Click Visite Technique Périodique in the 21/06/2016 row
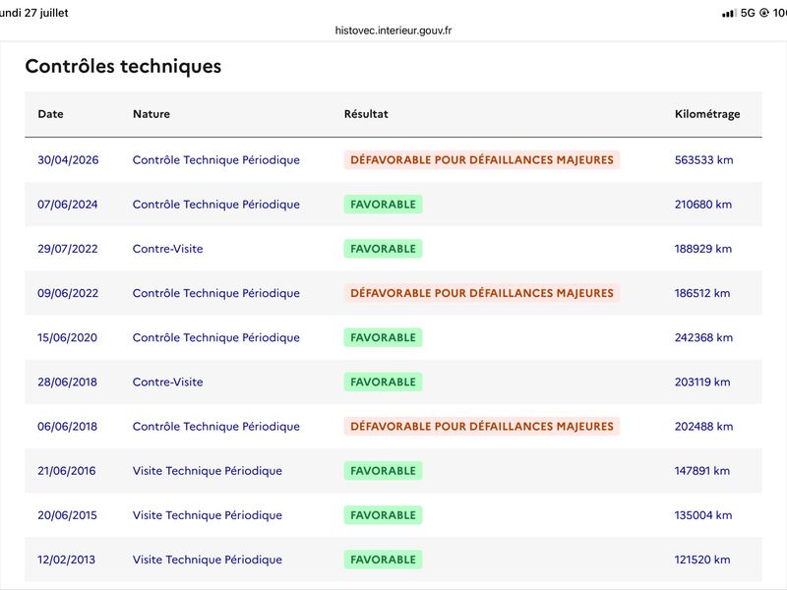Screen dimensions: 787x590 pyautogui.click(x=208, y=471)
